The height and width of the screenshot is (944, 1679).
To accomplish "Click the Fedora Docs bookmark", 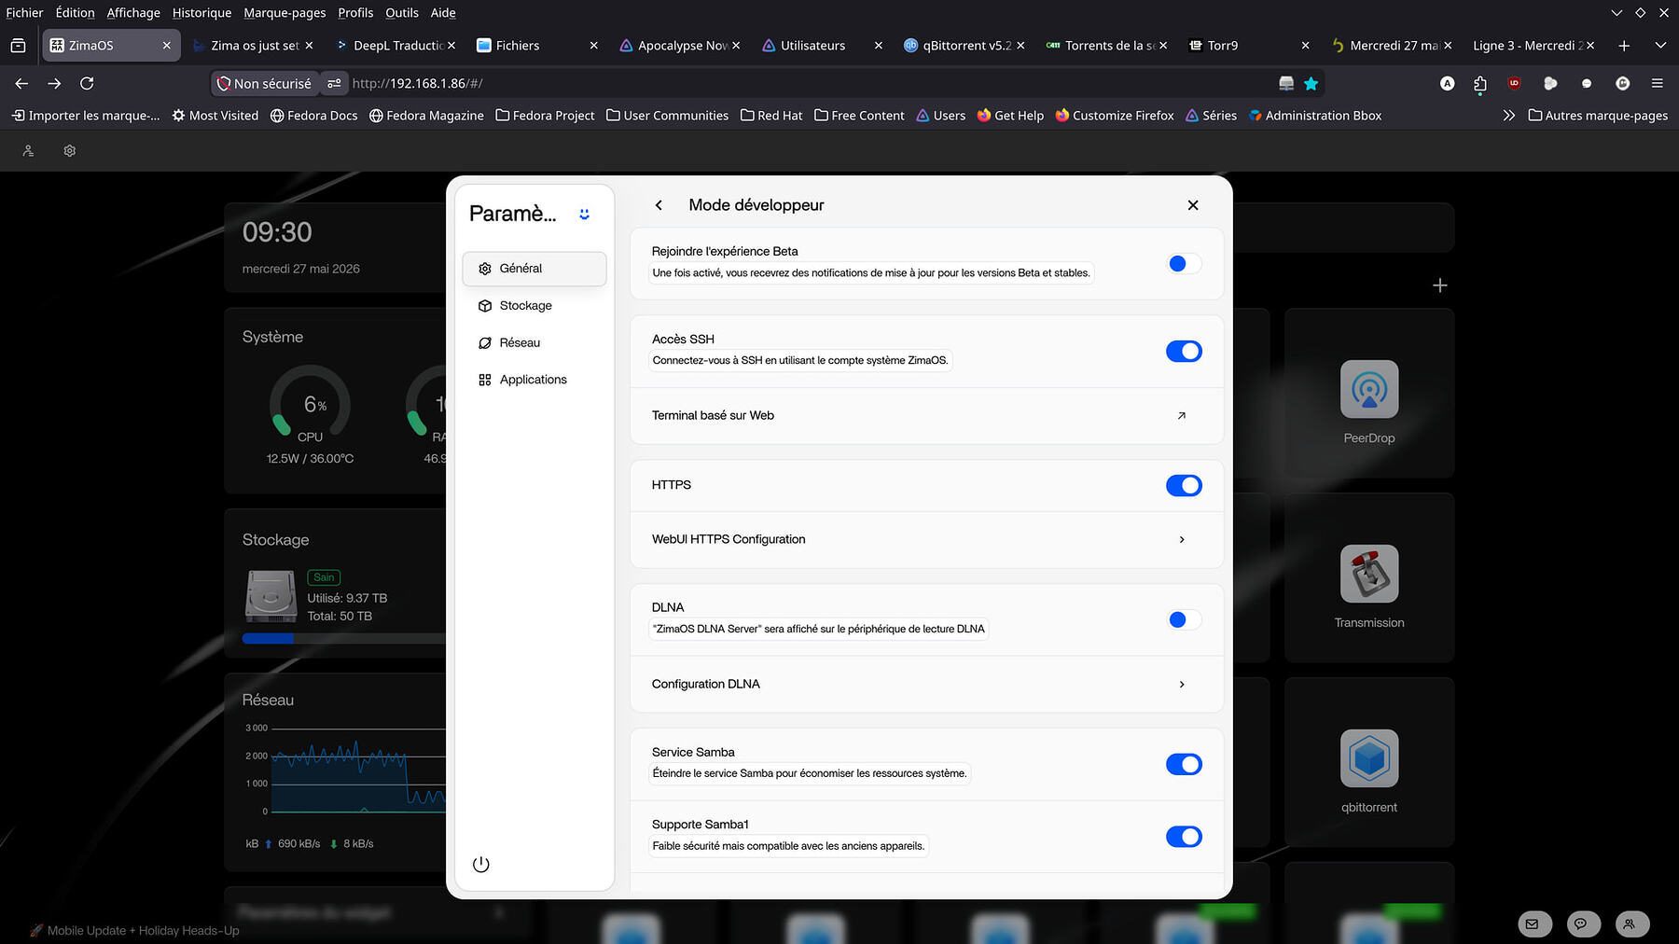I will pyautogui.click(x=313, y=116).
